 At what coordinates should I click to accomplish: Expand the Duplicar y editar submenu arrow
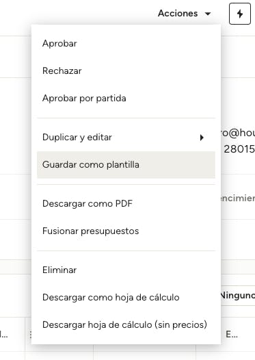[202, 138]
